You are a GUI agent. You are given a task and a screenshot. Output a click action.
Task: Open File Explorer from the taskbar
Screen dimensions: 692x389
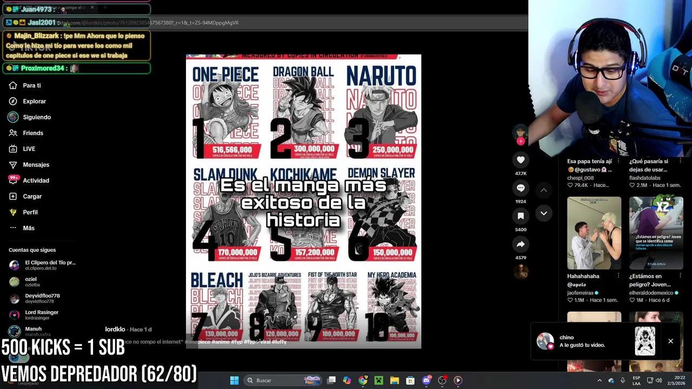395,380
